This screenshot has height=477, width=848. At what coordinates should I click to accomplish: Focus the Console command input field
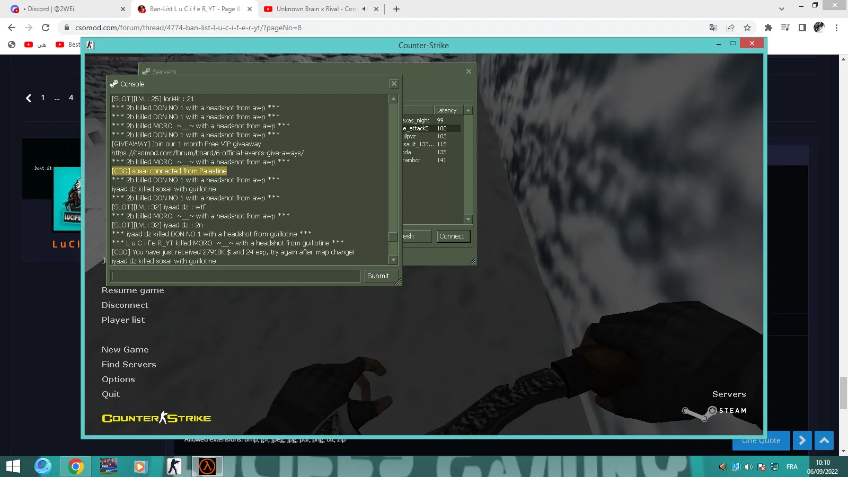235,276
